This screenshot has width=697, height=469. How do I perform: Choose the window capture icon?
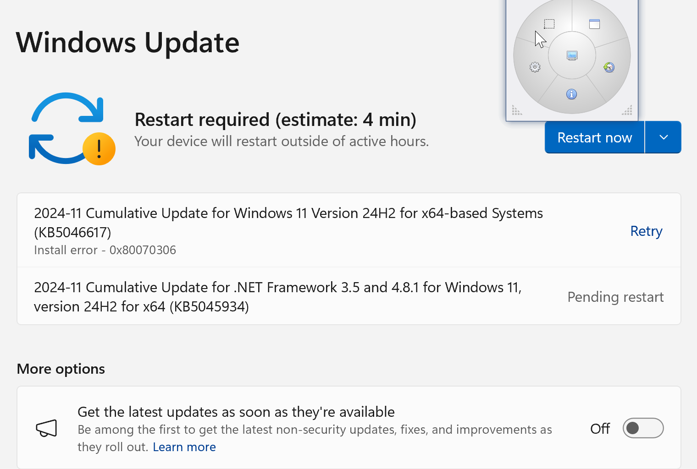click(594, 24)
